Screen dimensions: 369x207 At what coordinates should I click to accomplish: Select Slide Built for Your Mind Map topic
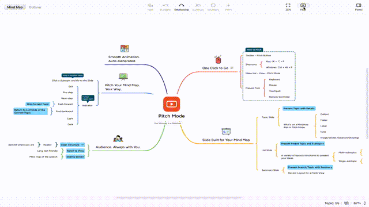[226, 140]
